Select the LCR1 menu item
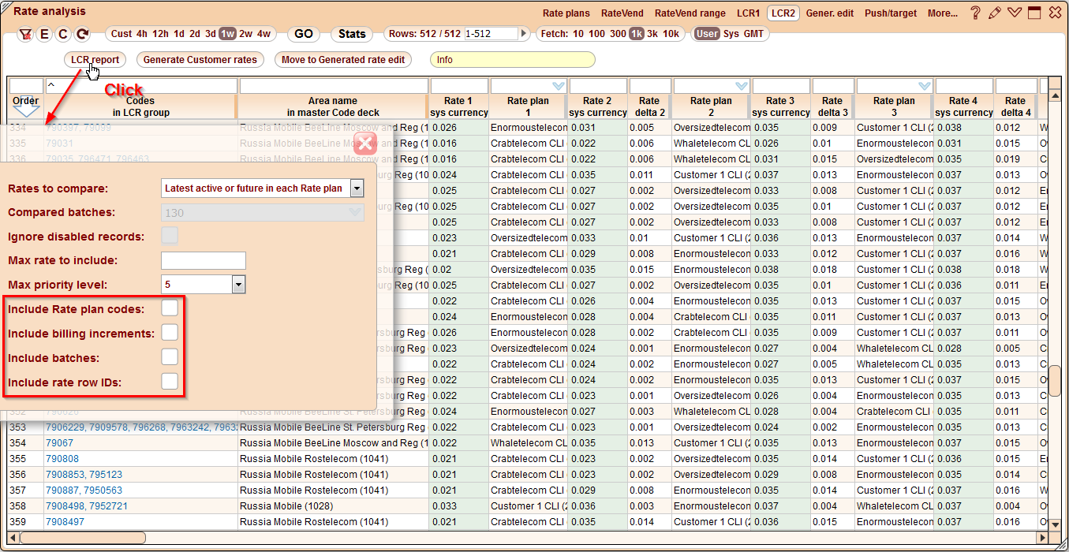 pos(749,13)
